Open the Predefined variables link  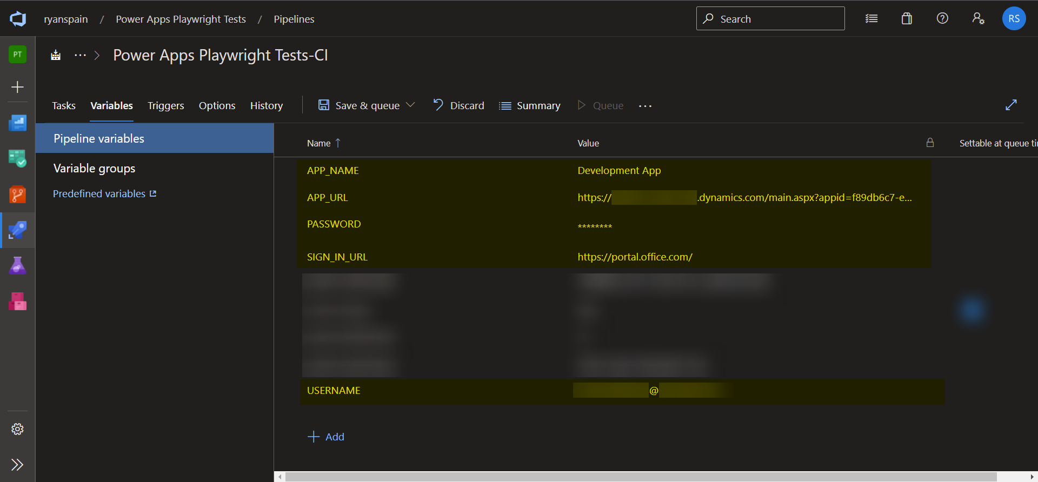click(x=104, y=193)
